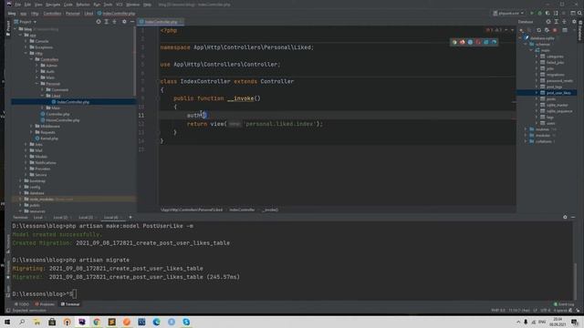
Task: Expand the post_user_likes table node
Action: pyautogui.click(x=537, y=93)
